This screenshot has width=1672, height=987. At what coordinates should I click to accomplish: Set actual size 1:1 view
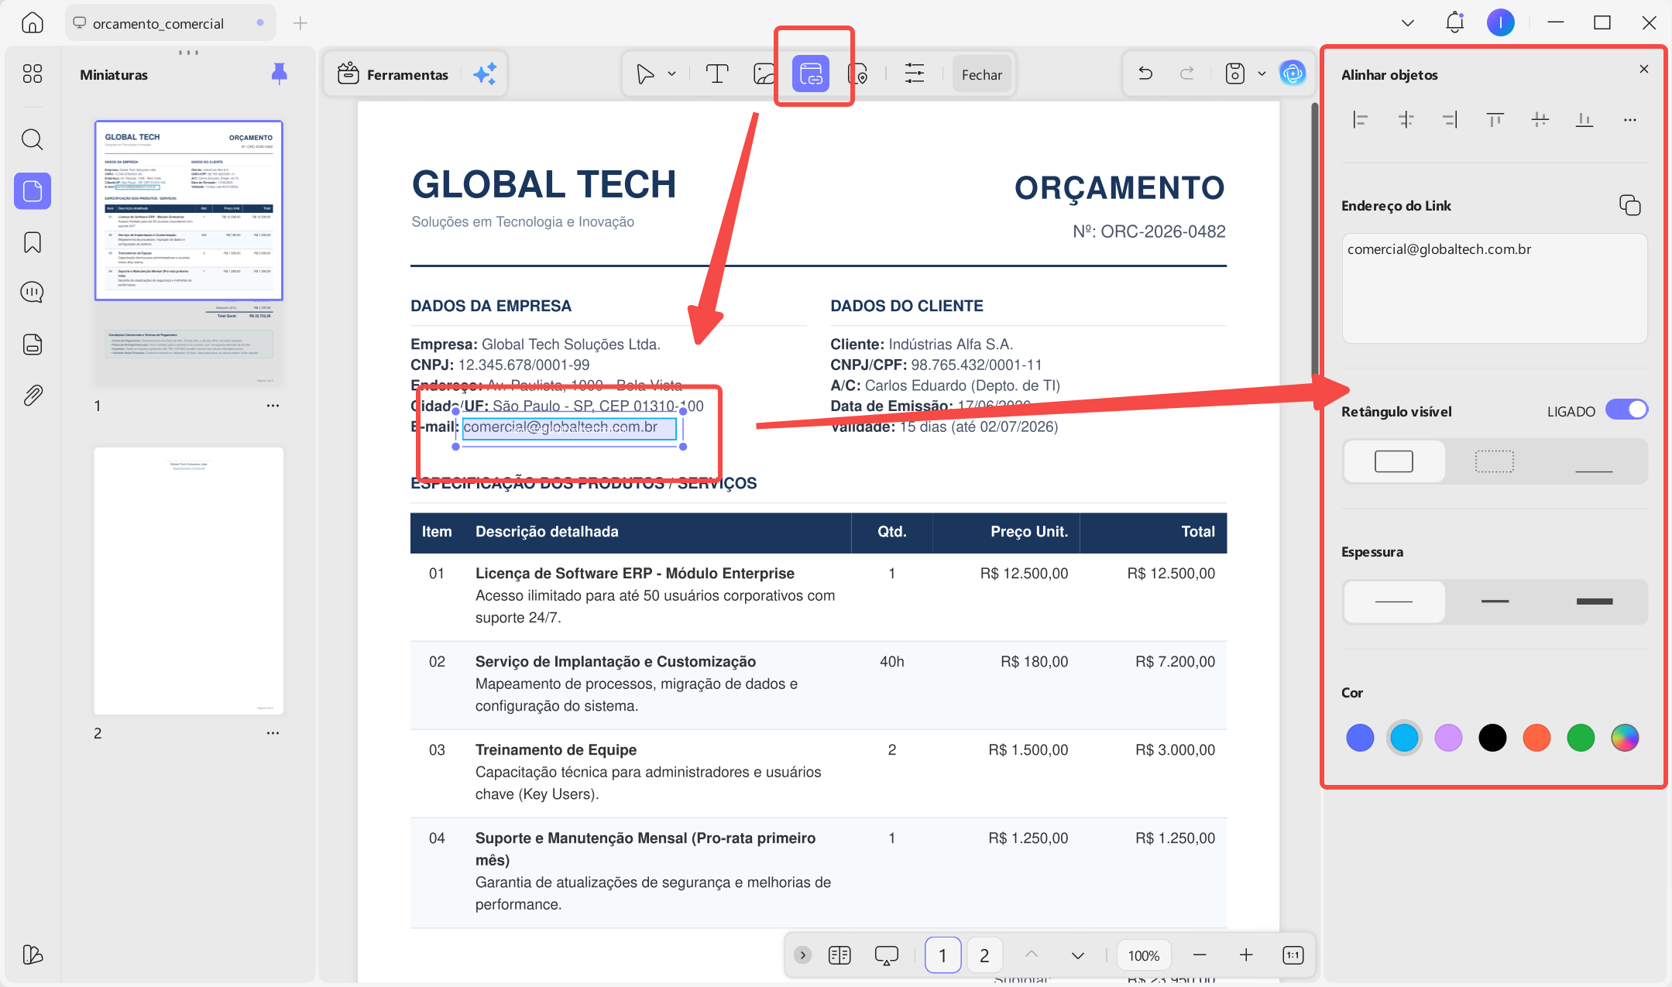click(x=1293, y=955)
